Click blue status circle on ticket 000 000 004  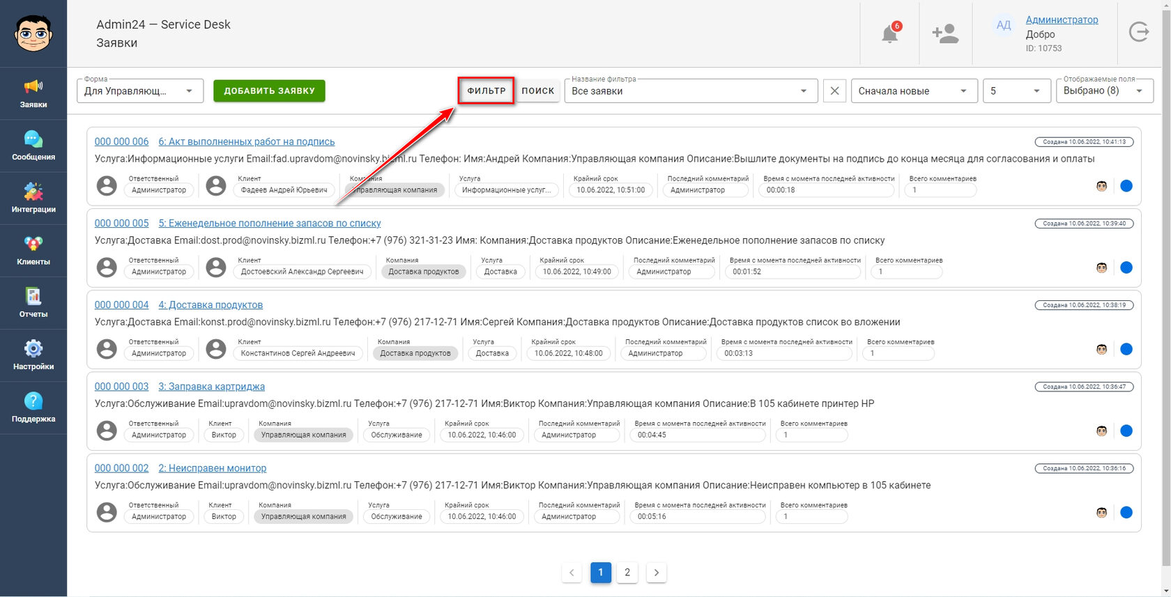[1126, 349]
